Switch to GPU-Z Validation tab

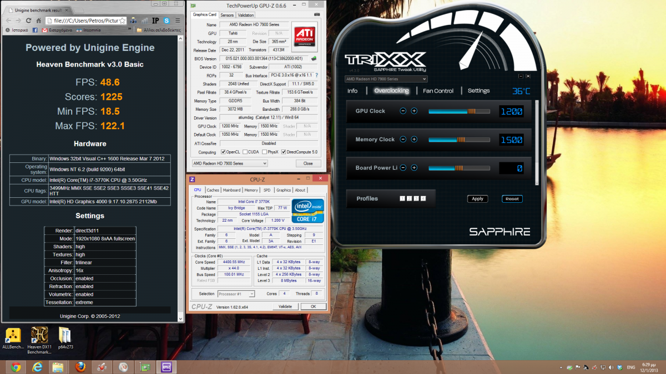click(246, 15)
